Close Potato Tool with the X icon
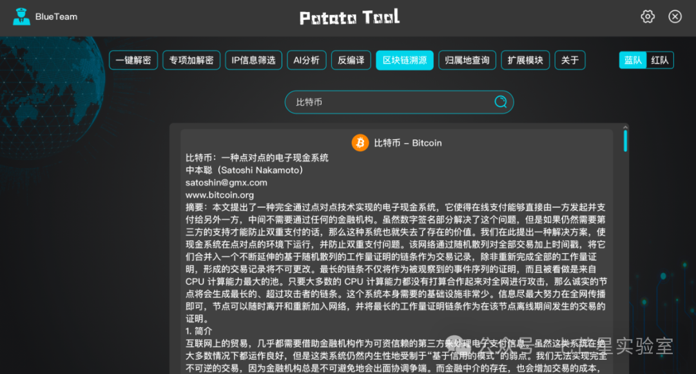The image size is (696, 374). pos(675,17)
